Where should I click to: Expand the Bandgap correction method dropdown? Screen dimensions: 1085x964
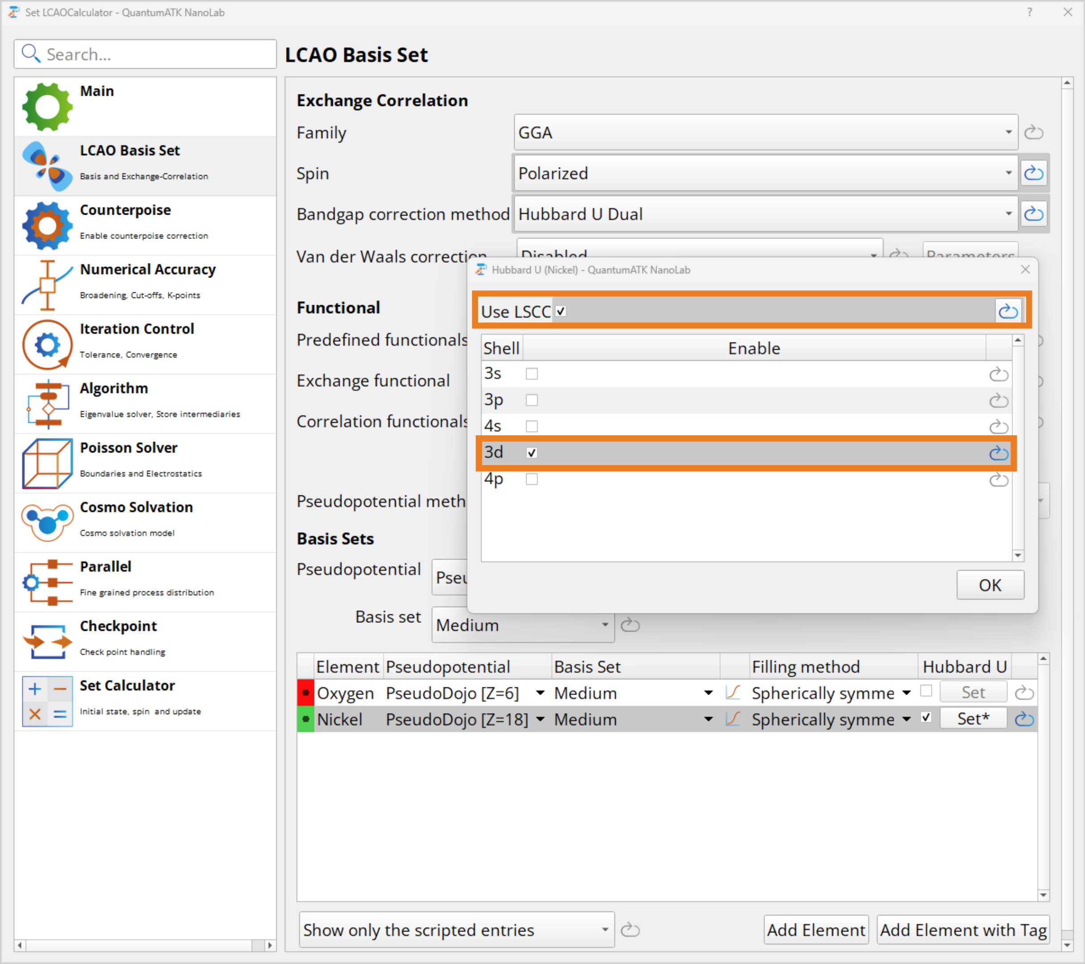pyautogui.click(x=765, y=214)
